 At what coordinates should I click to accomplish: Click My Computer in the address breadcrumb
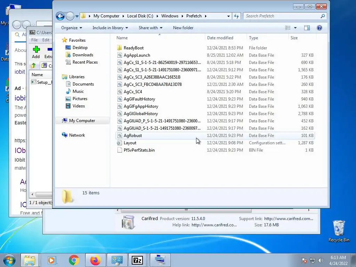(106, 16)
